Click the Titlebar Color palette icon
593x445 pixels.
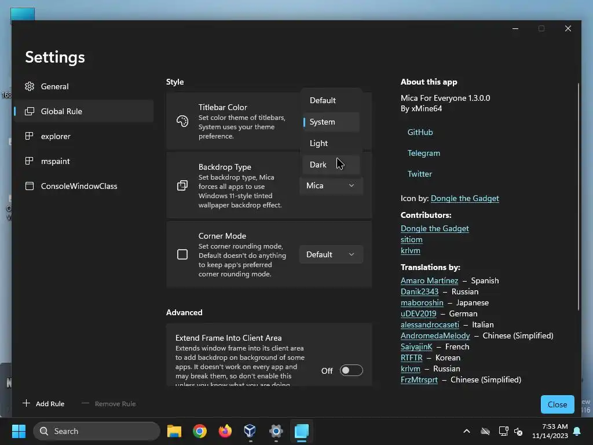point(182,121)
